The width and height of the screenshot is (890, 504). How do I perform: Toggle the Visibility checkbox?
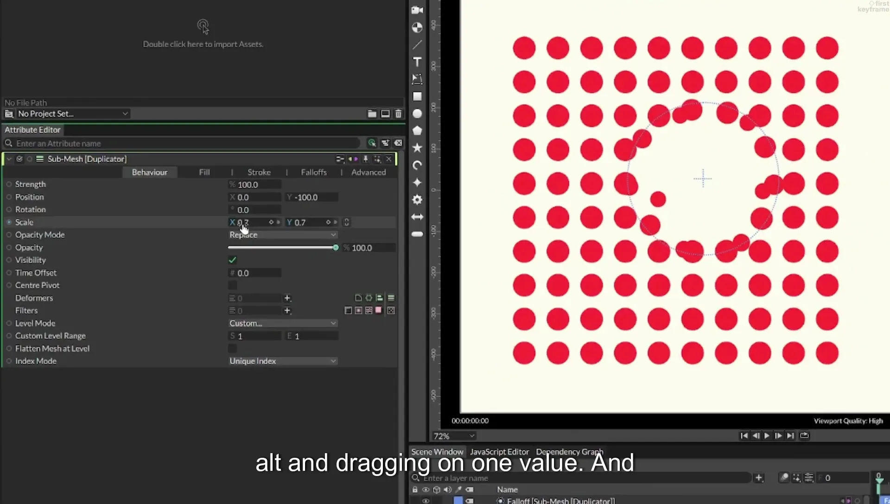(233, 260)
